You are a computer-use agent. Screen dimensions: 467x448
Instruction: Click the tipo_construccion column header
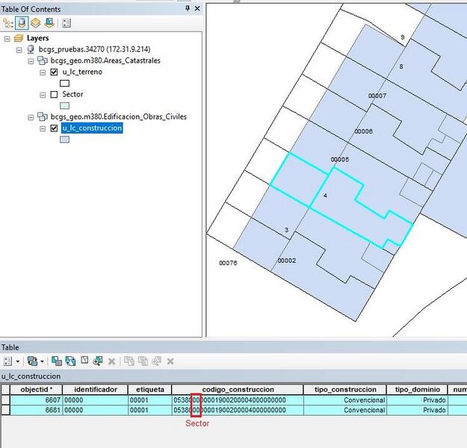[x=345, y=389]
